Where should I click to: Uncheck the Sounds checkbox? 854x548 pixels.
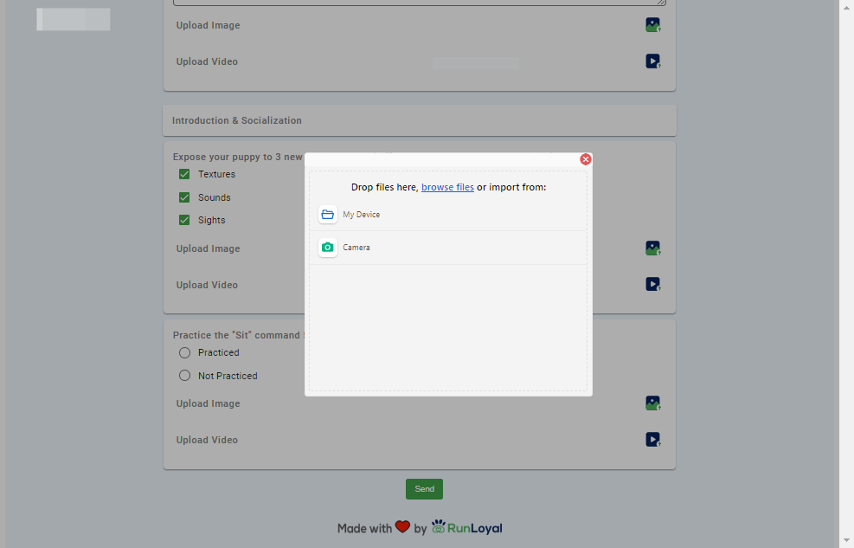tap(184, 197)
